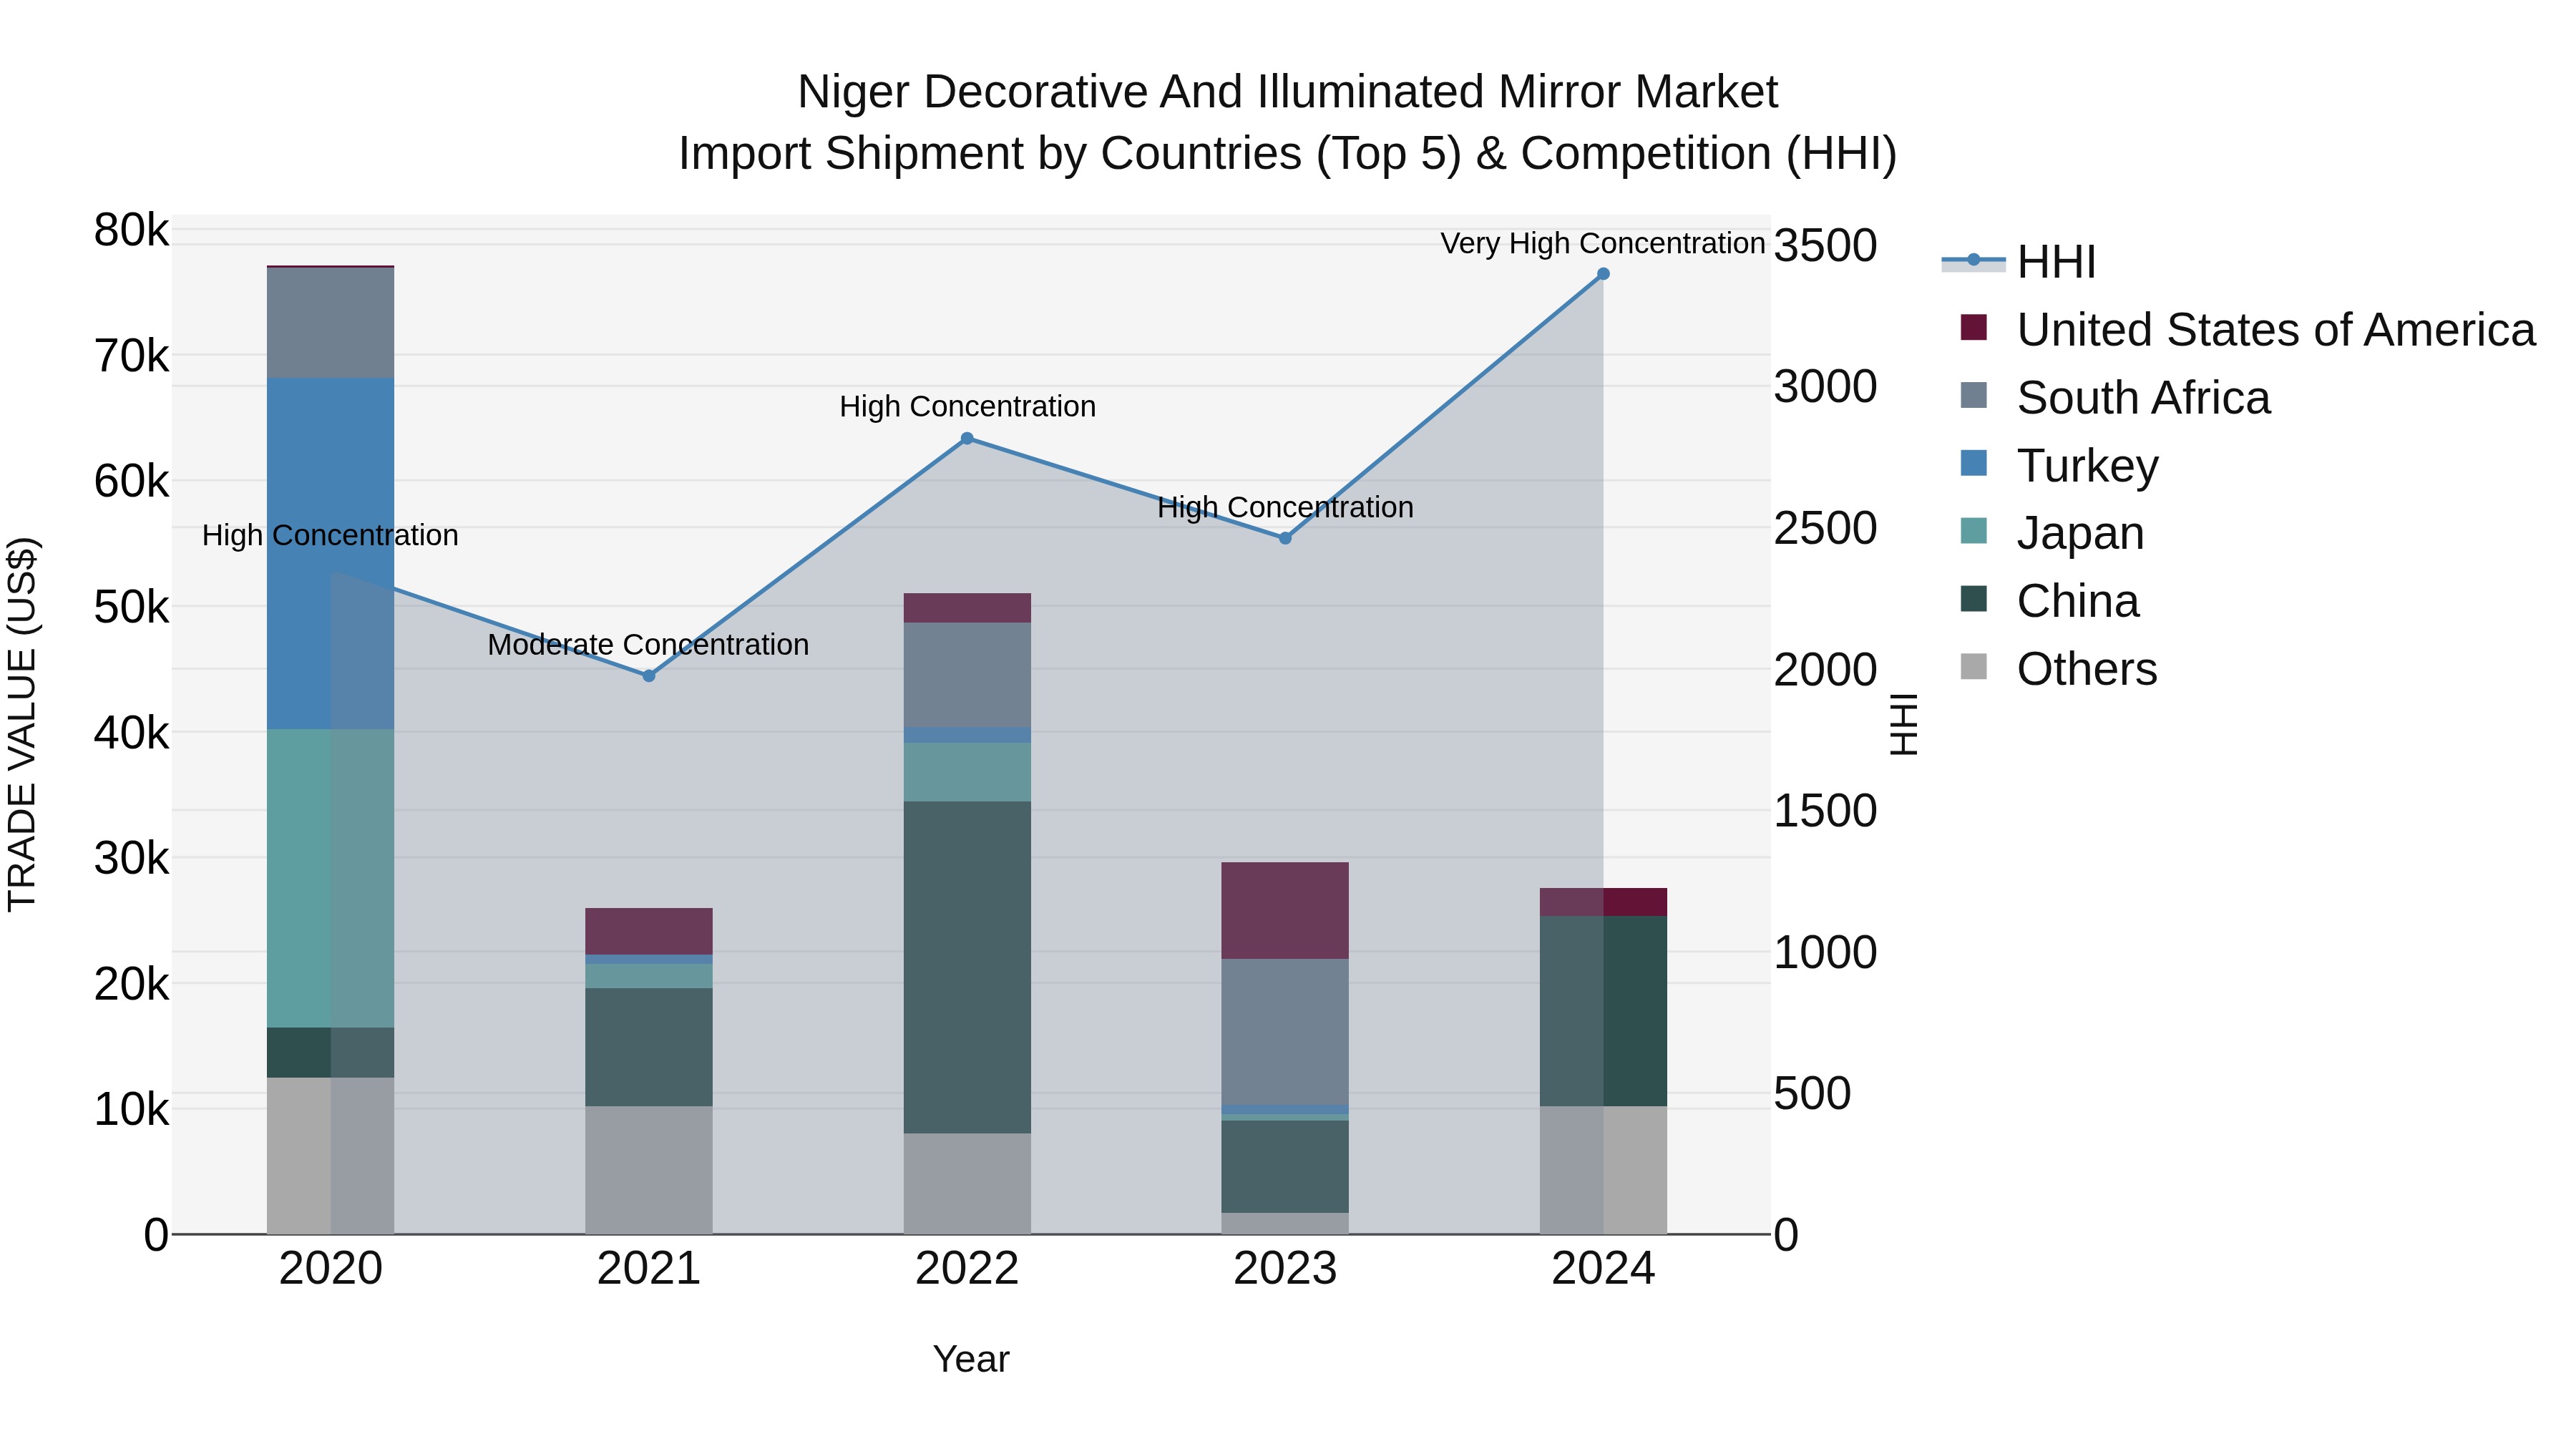Click the 2023 'High Concentration' annotation
This screenshot has height=1449, width=2576.
pos(1285,507)
